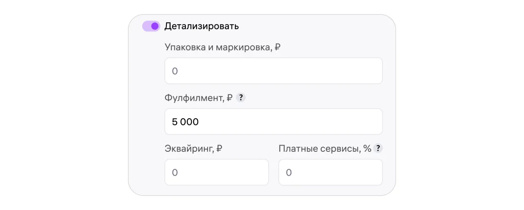Viewport: 524px width, 210px height.
Task: Click the Эквайринг, ₽ label text
Action: [193, 149]
